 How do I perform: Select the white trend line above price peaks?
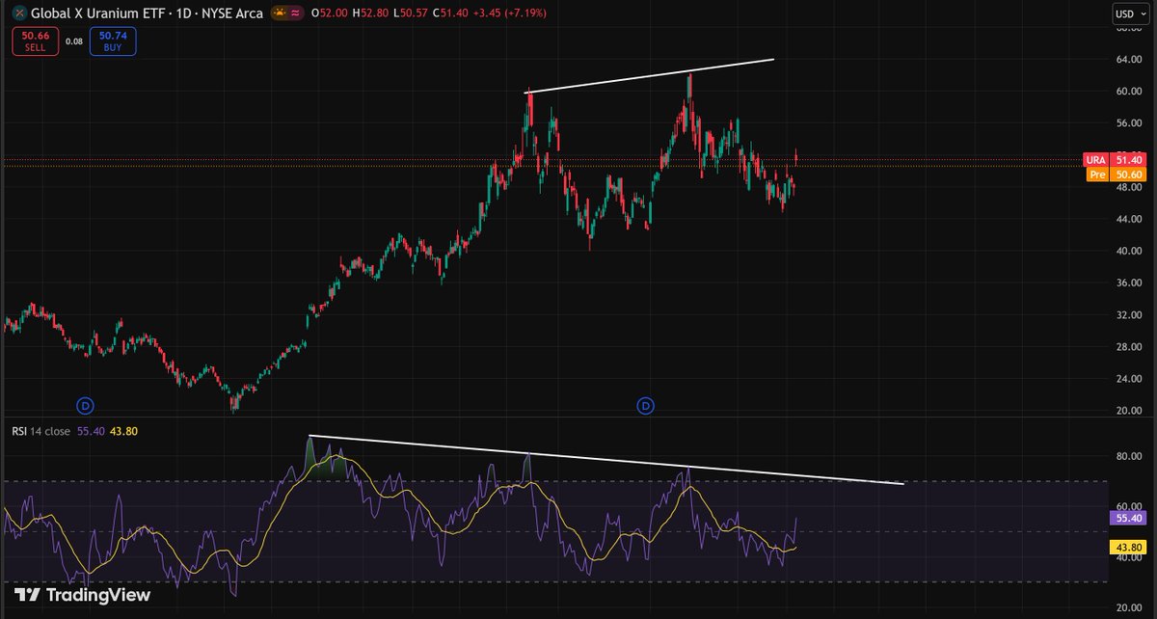(649, 76)
